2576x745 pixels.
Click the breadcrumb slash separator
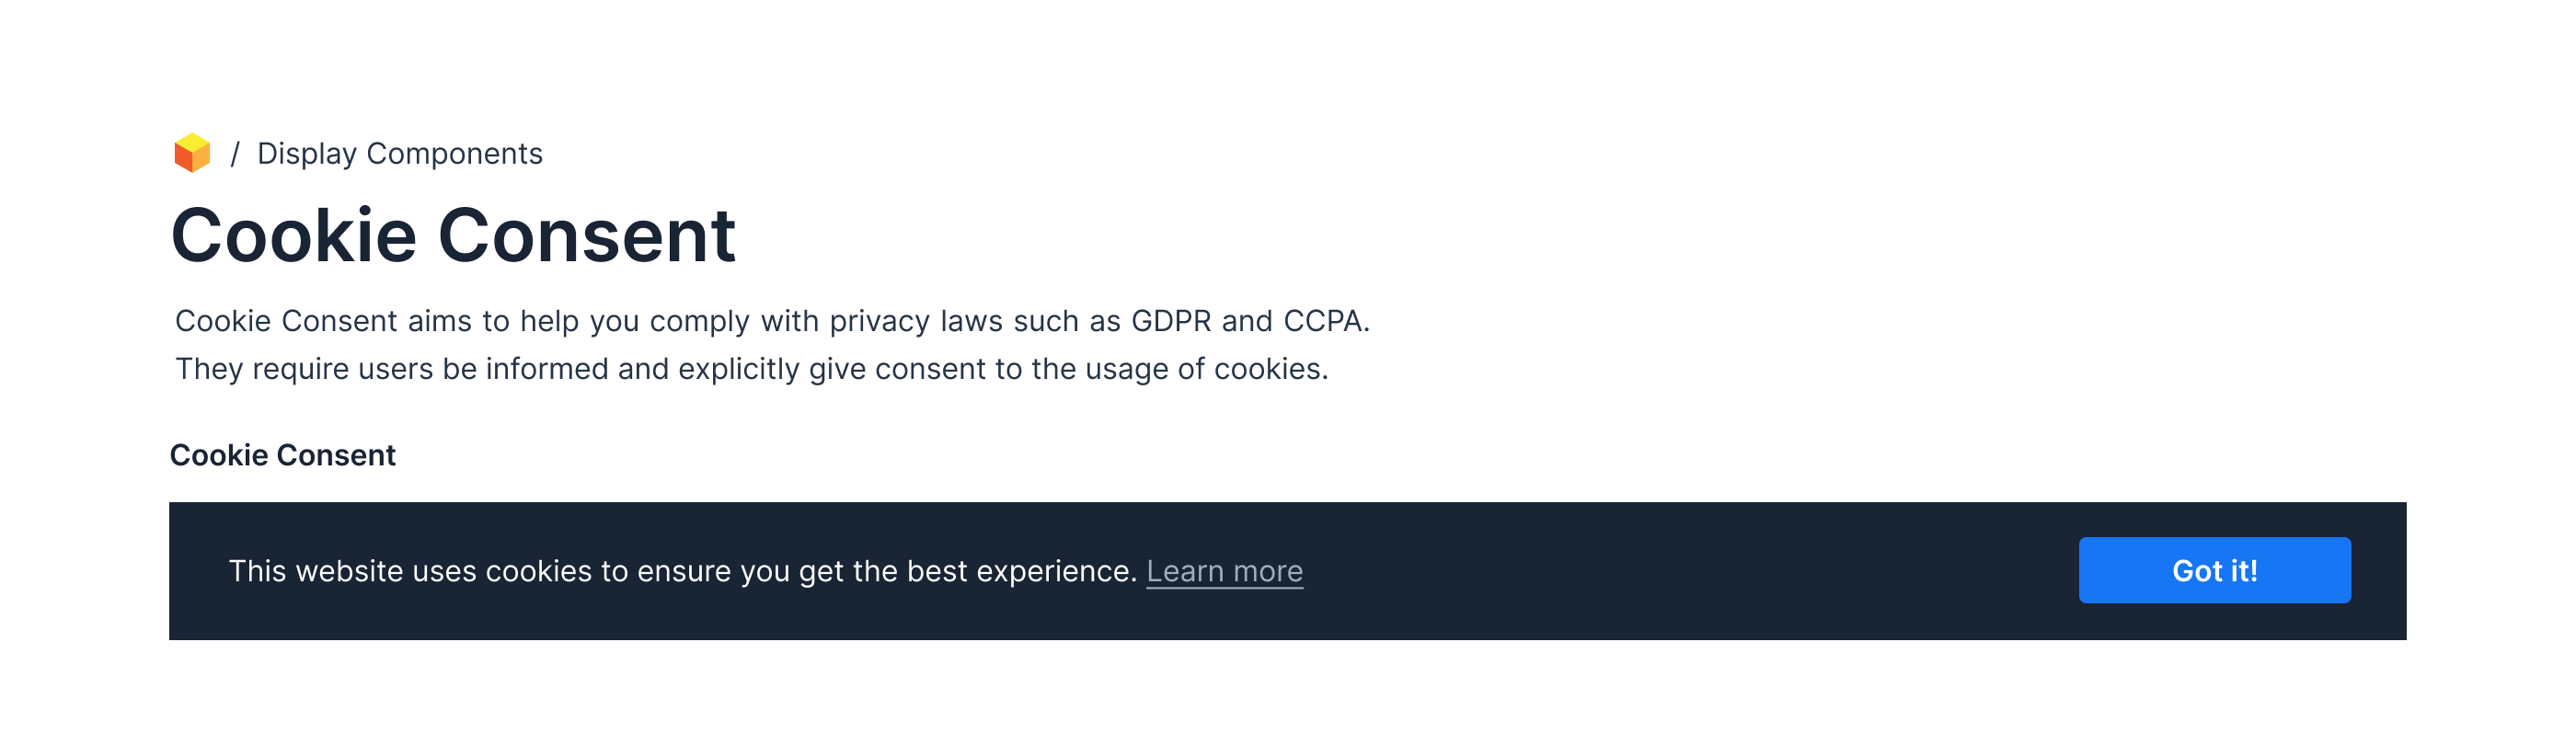(235, 154)
